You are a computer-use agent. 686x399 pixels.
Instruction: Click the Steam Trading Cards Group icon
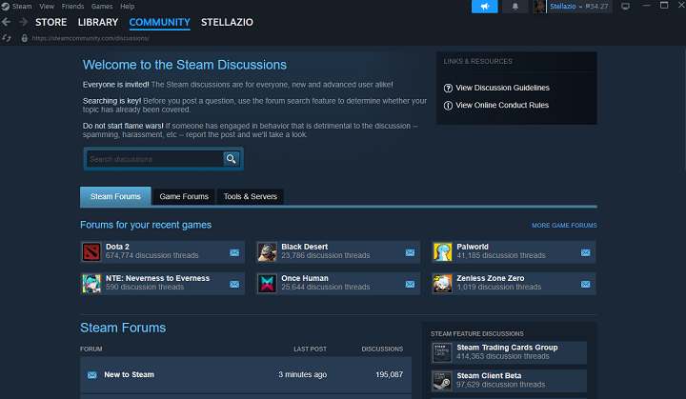442,352
